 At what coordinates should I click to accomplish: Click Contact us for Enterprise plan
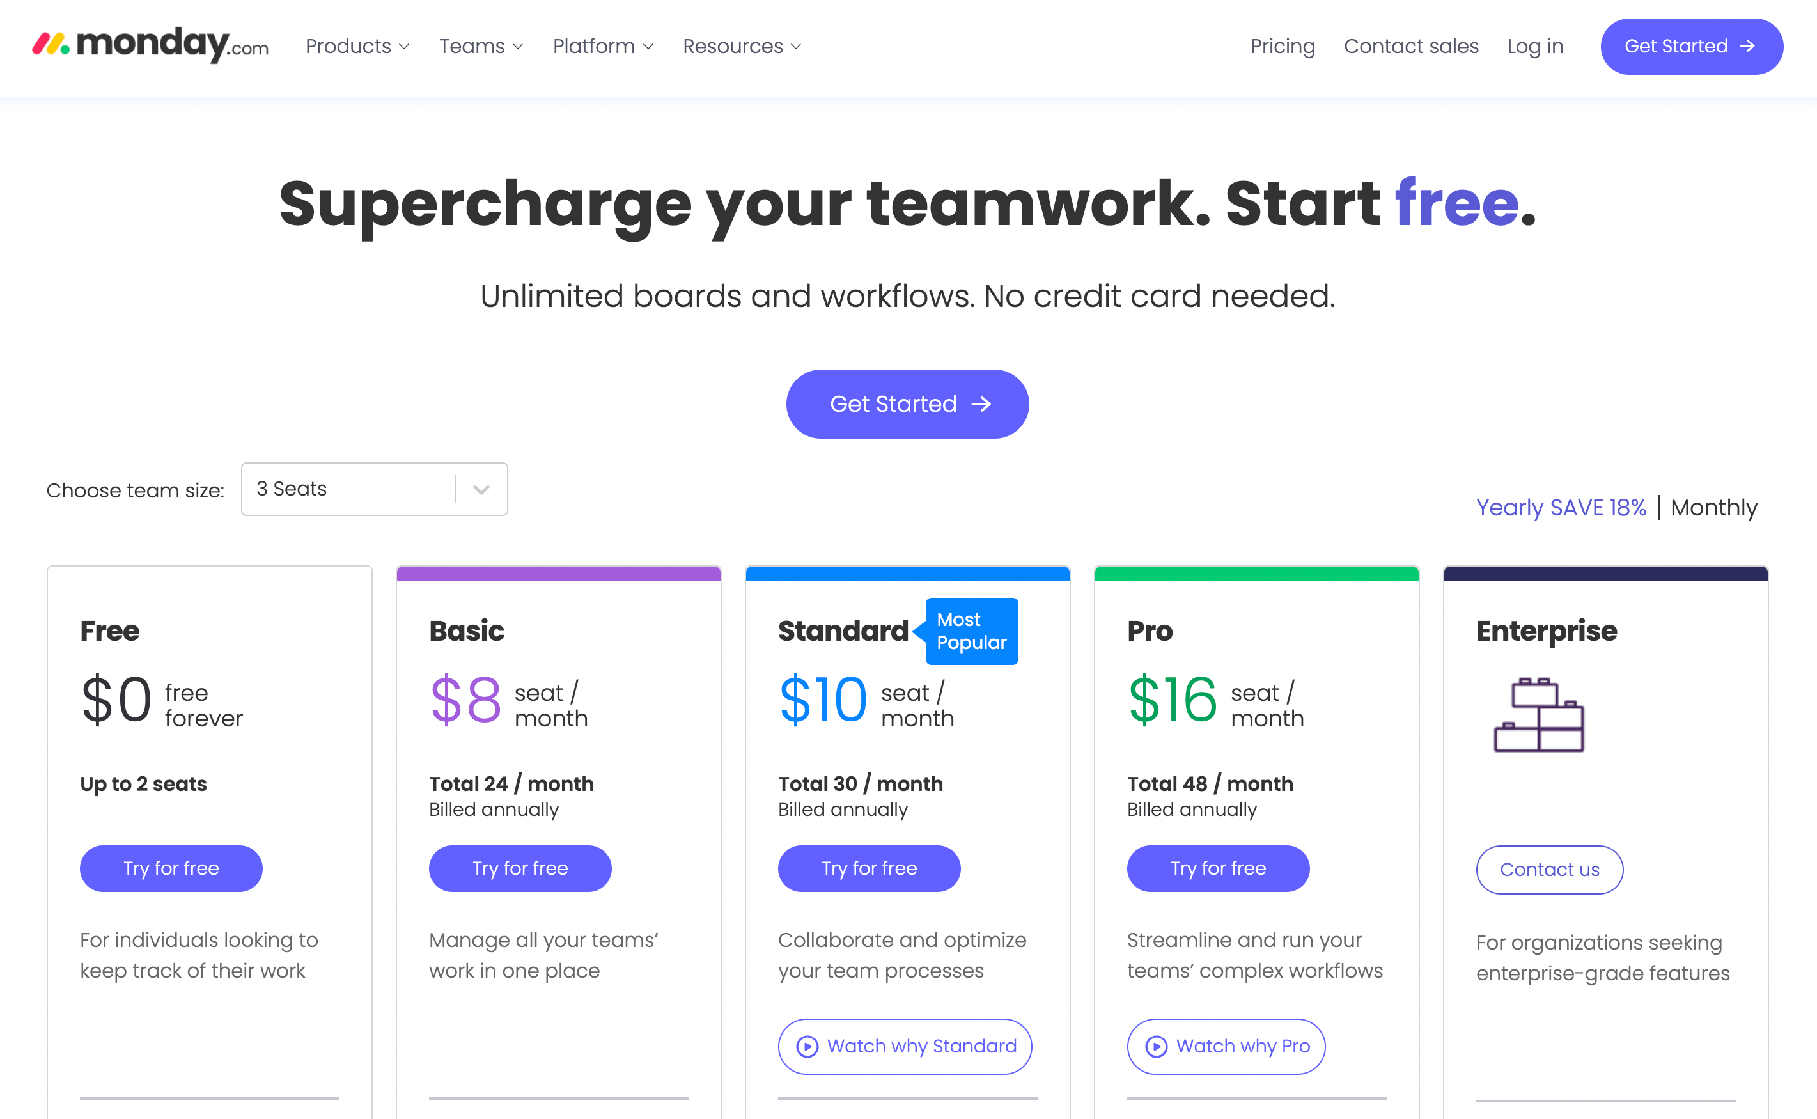1550,868
